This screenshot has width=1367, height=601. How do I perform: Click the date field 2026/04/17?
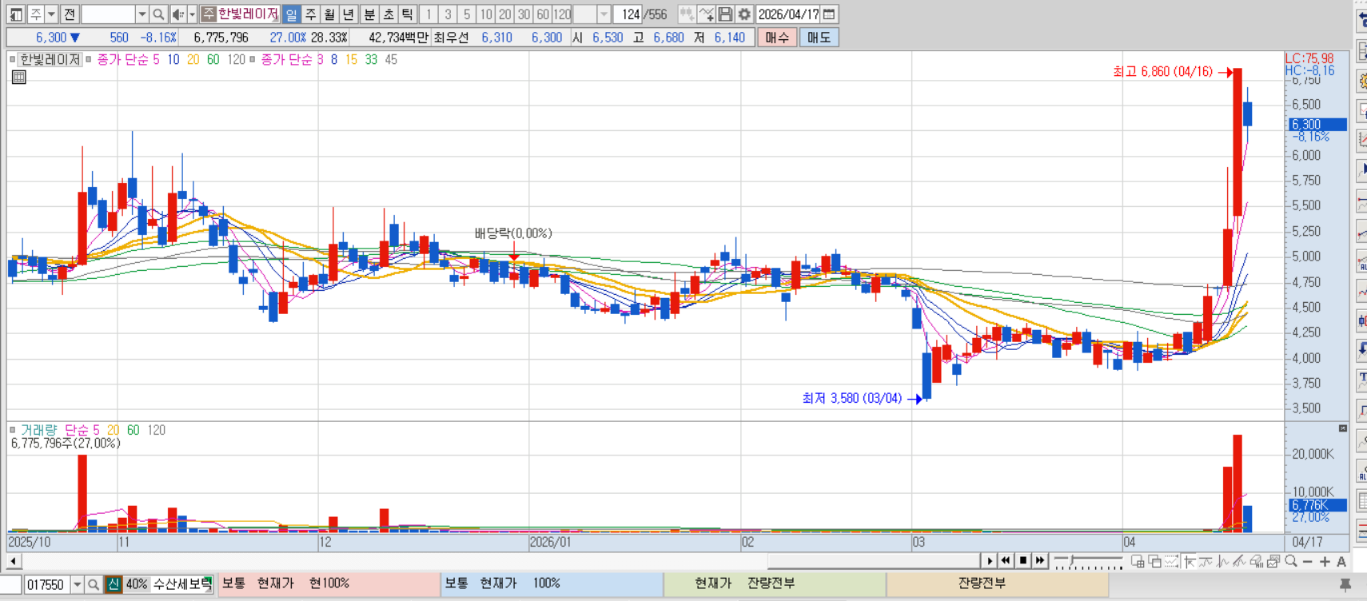pos(788,14)
